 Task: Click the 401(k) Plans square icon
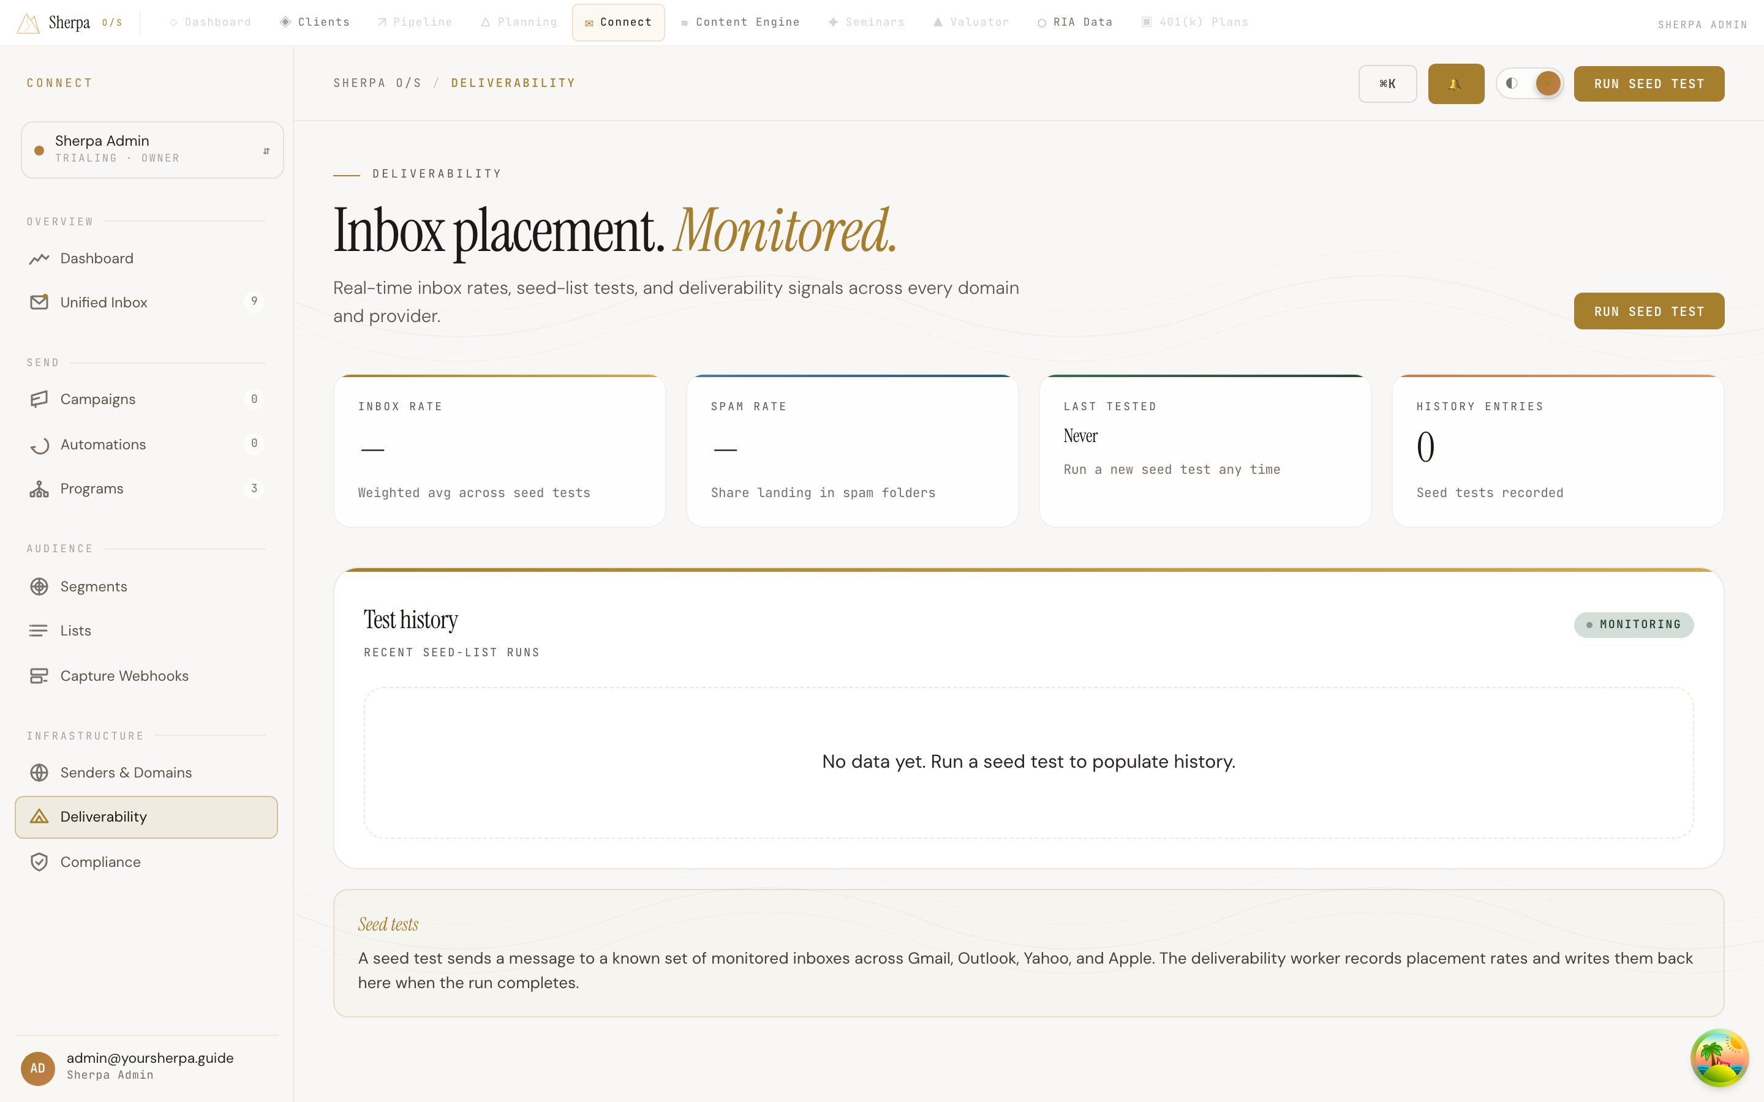(x=1147, y=22)
